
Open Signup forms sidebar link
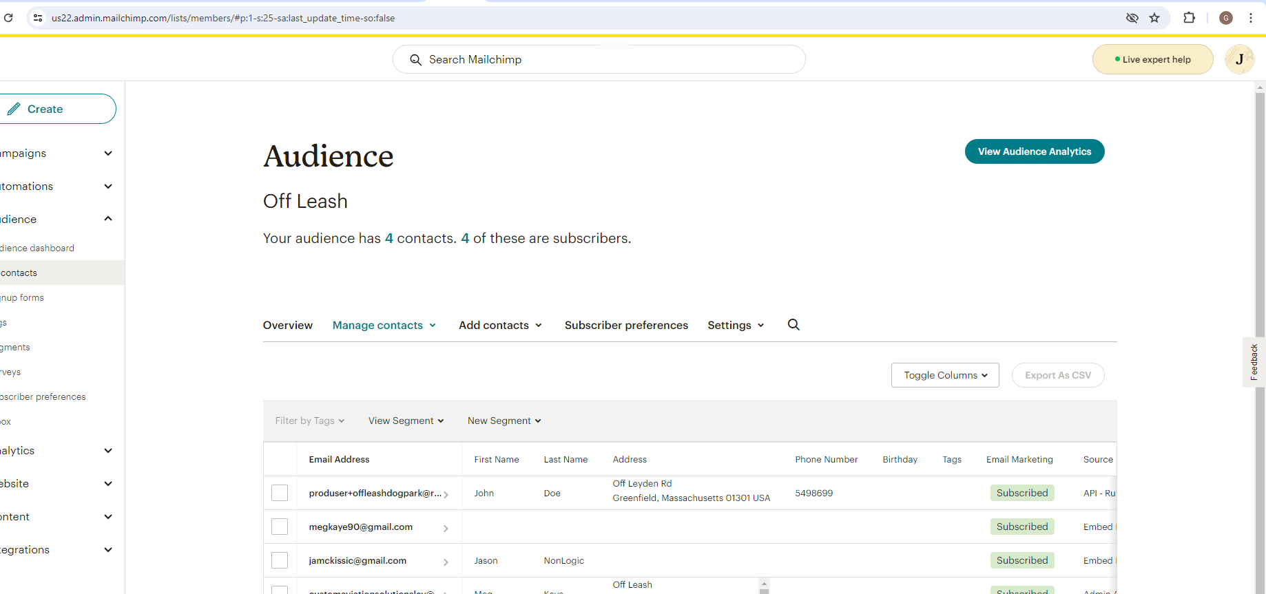coord(22,297)
